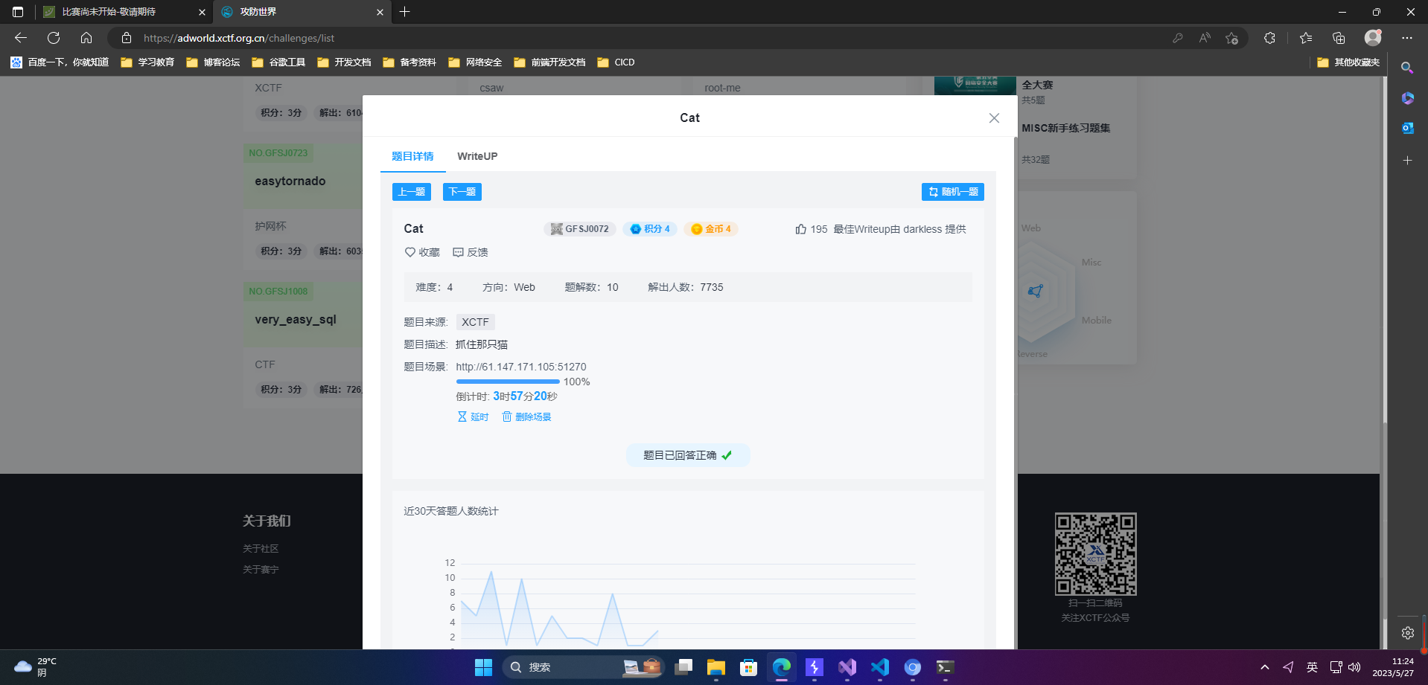Go to browser home page
Screen dimensions: 1428x685
click(x=86, y=38)
